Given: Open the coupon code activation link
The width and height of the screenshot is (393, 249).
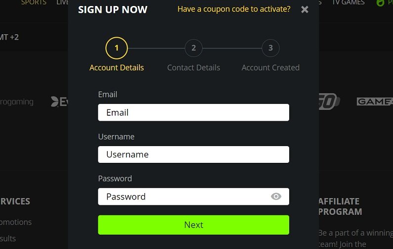Looking at the screenshot, I should tap(234, 9).
